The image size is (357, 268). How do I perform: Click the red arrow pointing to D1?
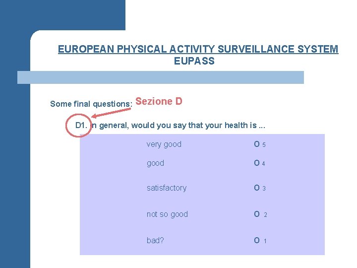point(111,113)
